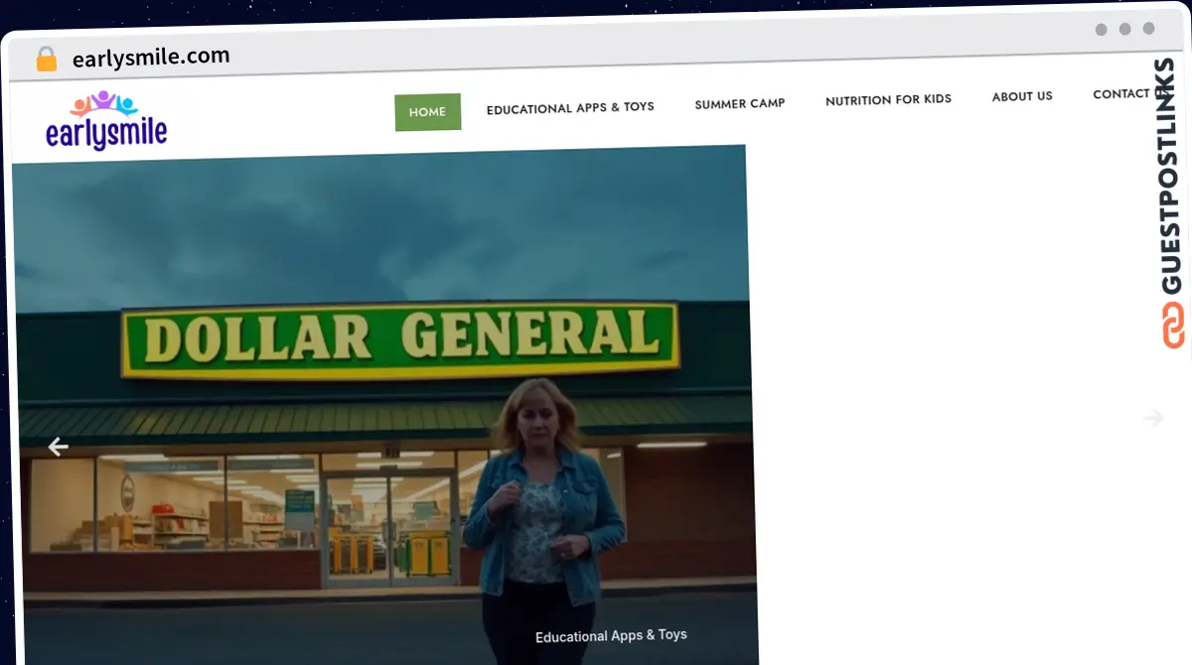Advance slider with right arrow
Image resolution: width=1192 pixels, height=665 pixels.
coord(1152,418)
